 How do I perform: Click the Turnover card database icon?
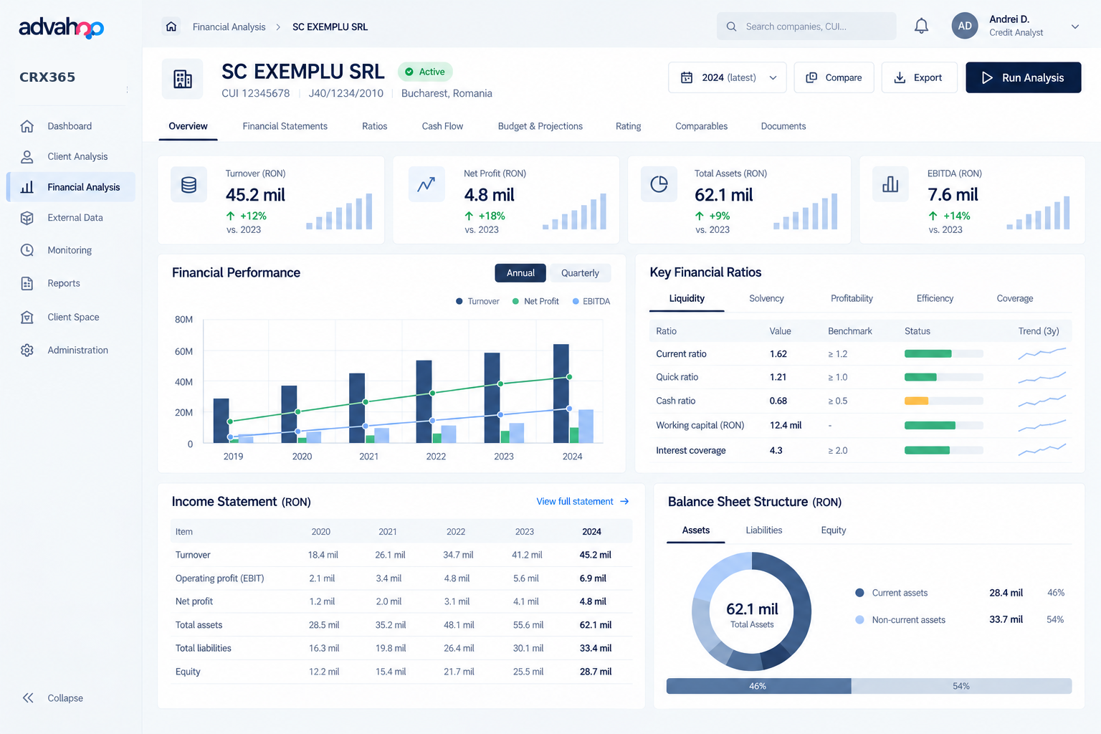(189, 185)
